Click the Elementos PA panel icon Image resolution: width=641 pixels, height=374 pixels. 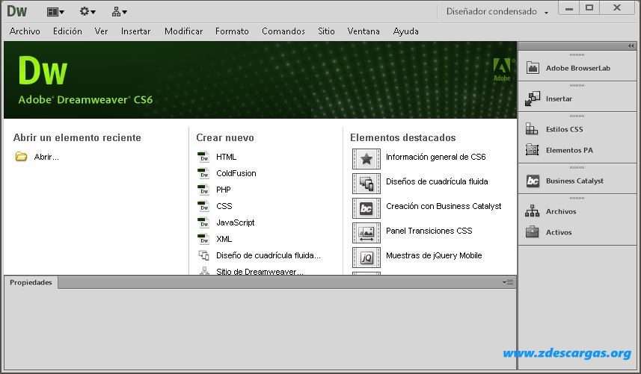click(532, 150)
